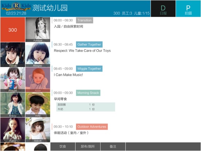Select Abbie's photo thumbnail
The height and width of the screenshot is (151, 201).
[x=13, y=130]
